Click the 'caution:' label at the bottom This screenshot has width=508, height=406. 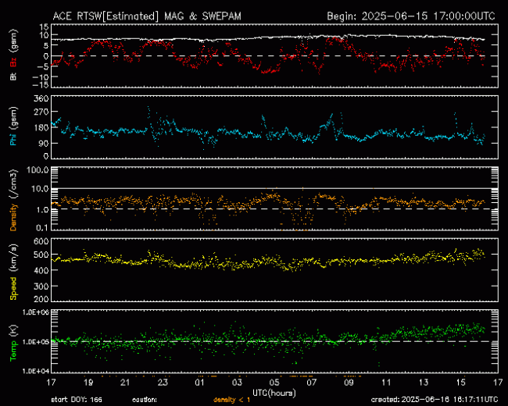pos(145,400)
